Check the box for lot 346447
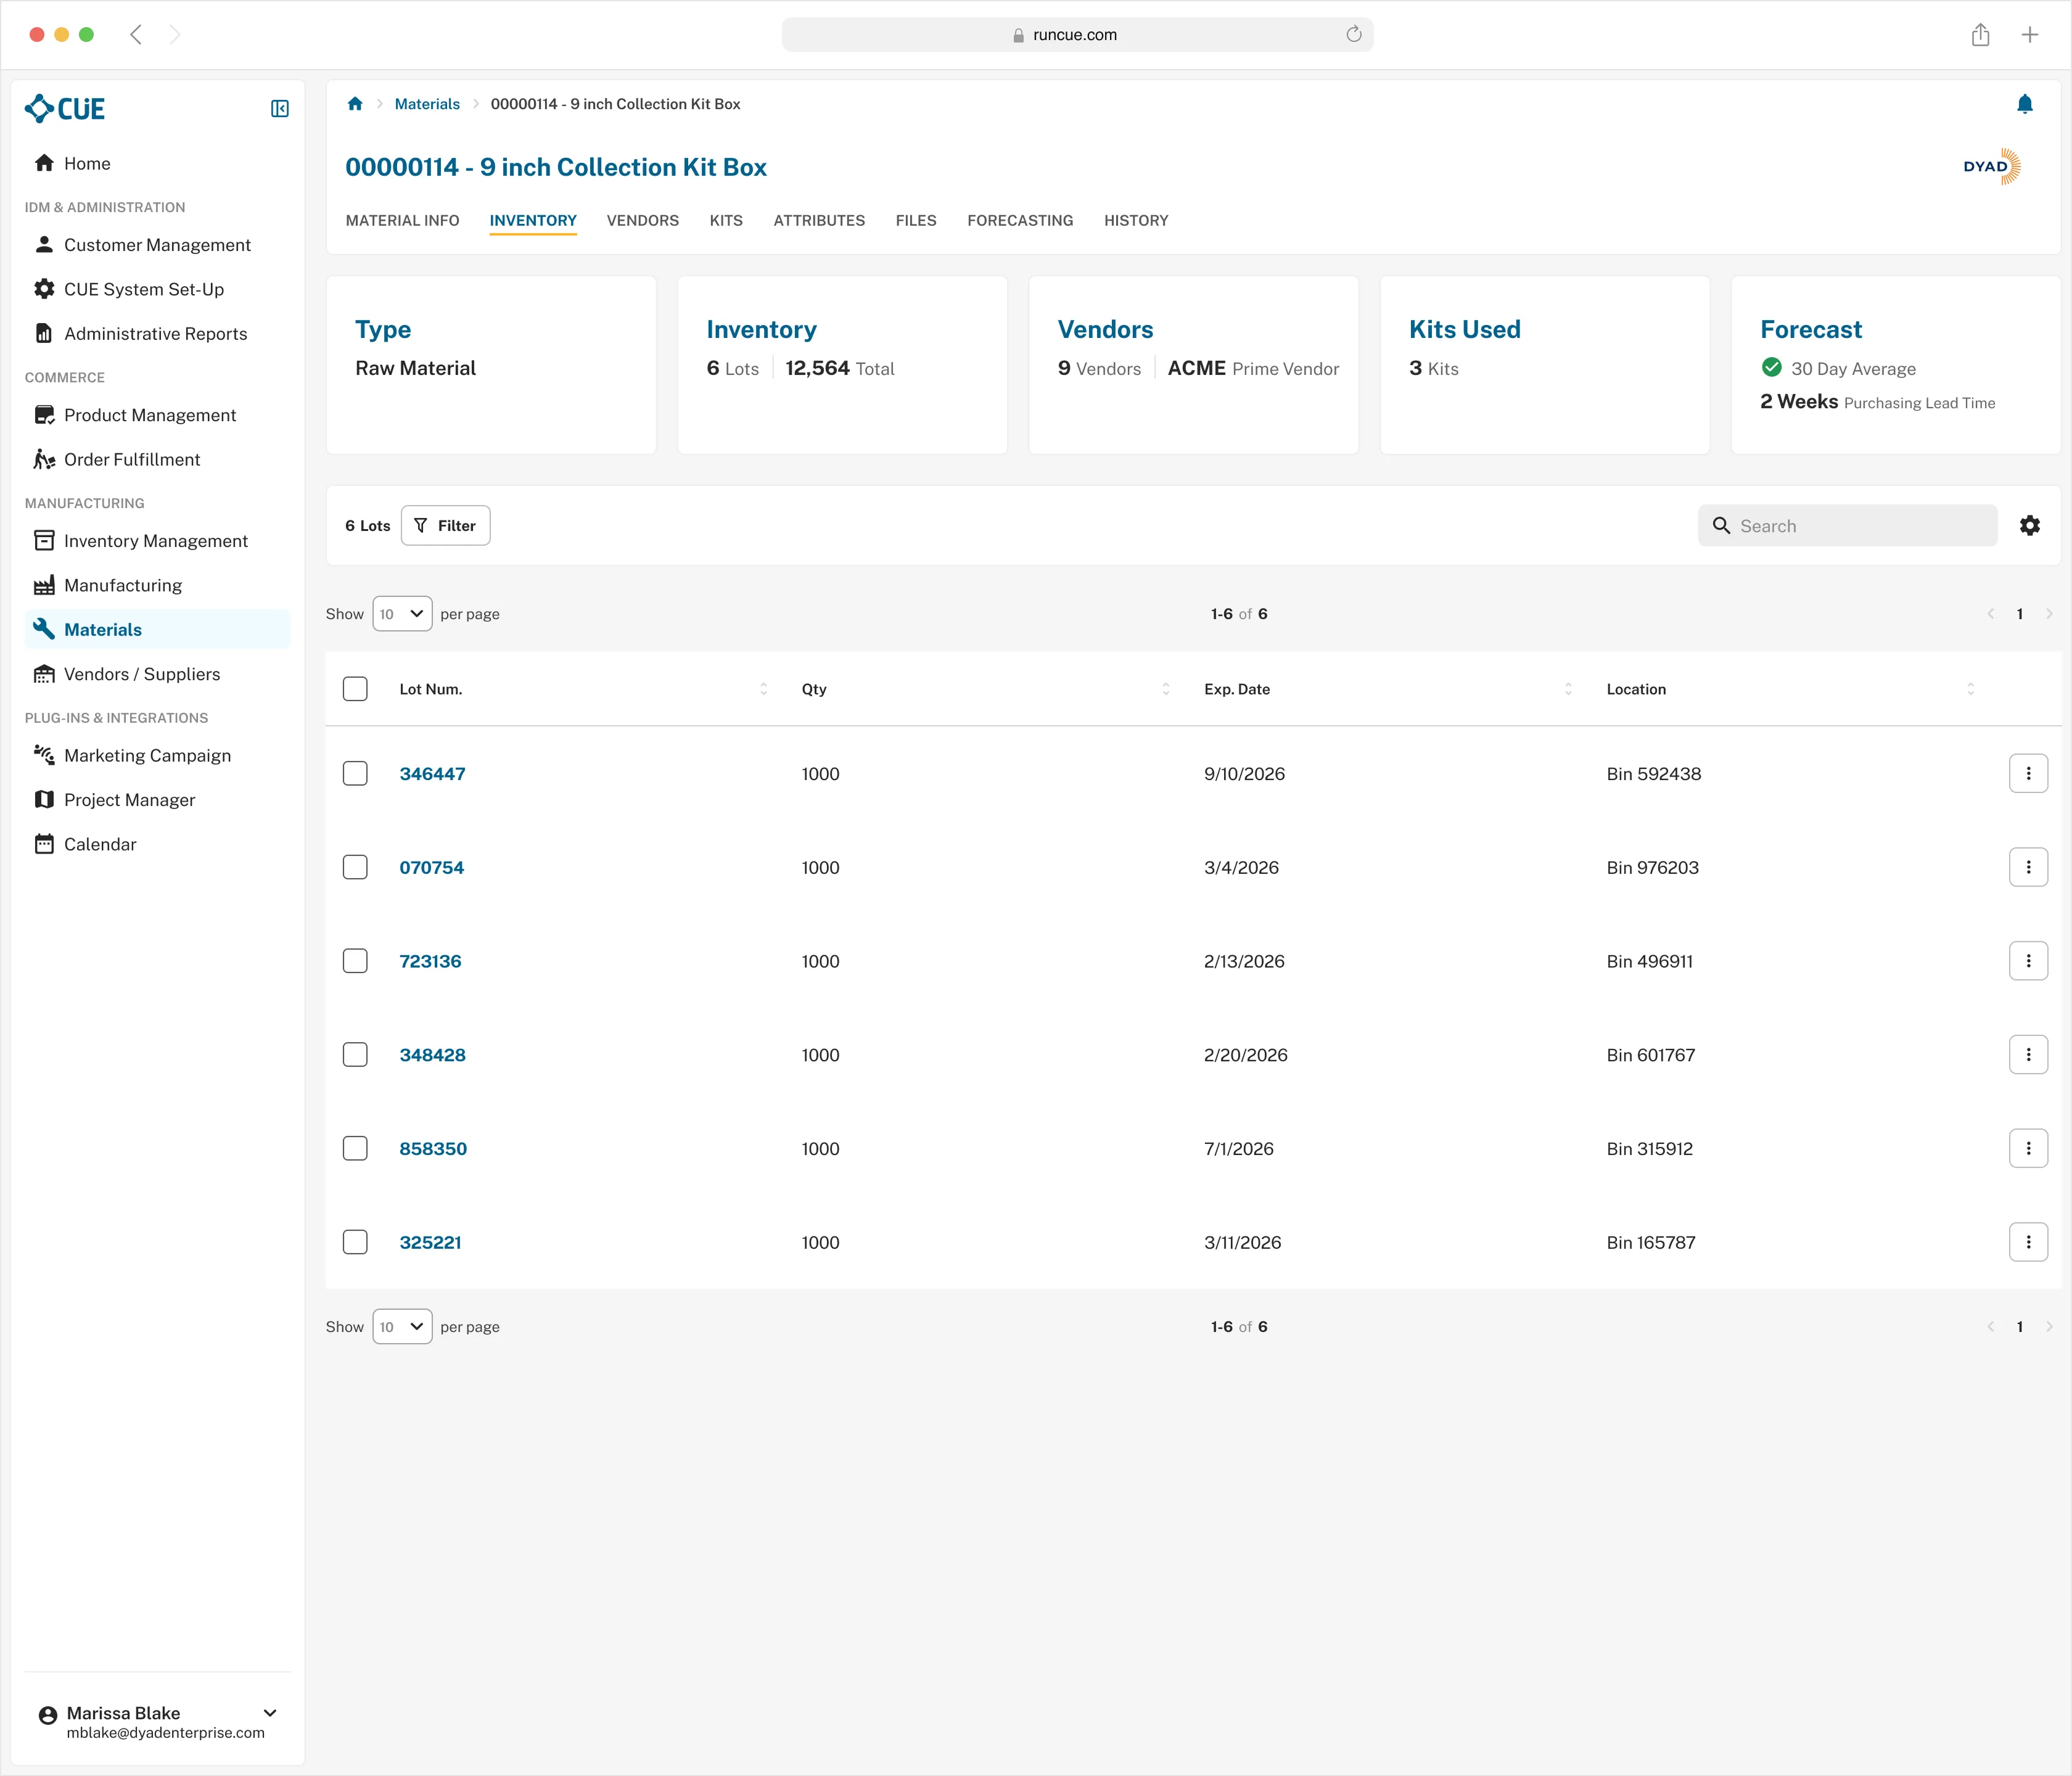This screenshot has width=2072, height=1776. click(x=355, y=773)
